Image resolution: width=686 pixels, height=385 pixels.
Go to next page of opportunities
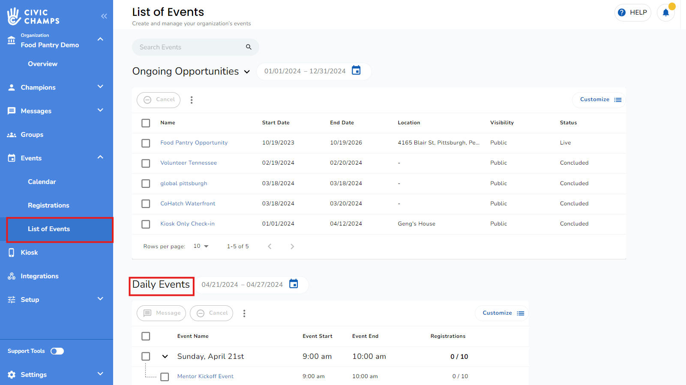click(292, 247)
